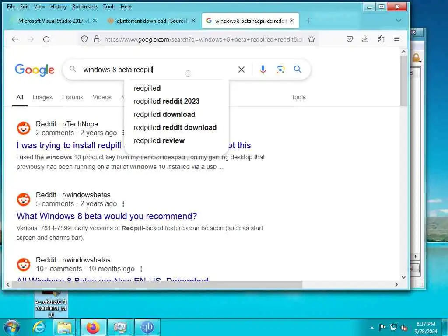Reload the current page
Image resolution: width=448 pixels, height=336 pixels.
46,39
